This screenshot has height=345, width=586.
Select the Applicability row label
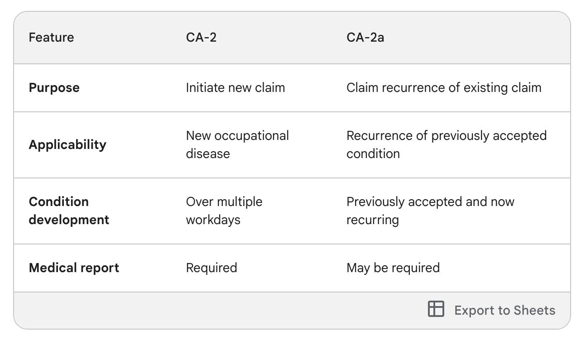point(67,144)
